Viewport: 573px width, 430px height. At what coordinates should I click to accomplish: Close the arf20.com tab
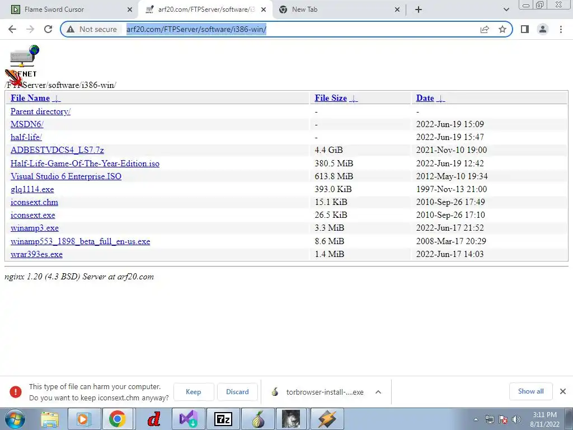pyautogui.click(x=264, y=10)
